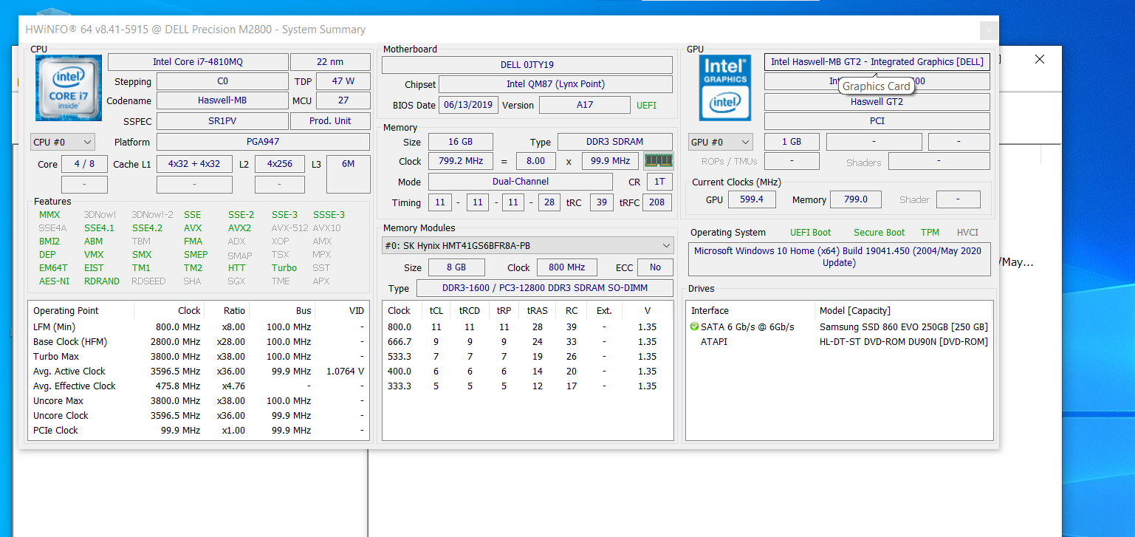Screen dimensions: 1135x537
Task: Click the memory Mode field Dual-Channel
Action: coord(521,182)
